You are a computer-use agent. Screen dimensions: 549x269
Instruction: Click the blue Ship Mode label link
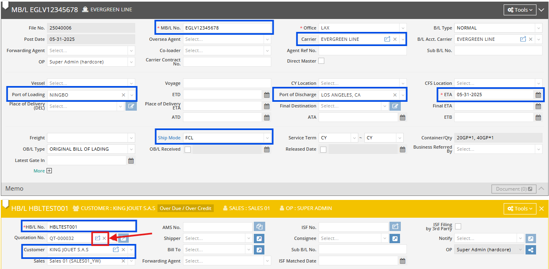click(169, 137)
